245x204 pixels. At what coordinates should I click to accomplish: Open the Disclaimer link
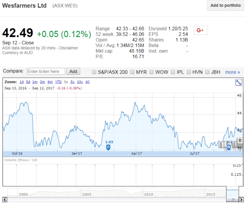tap(68, 48)
